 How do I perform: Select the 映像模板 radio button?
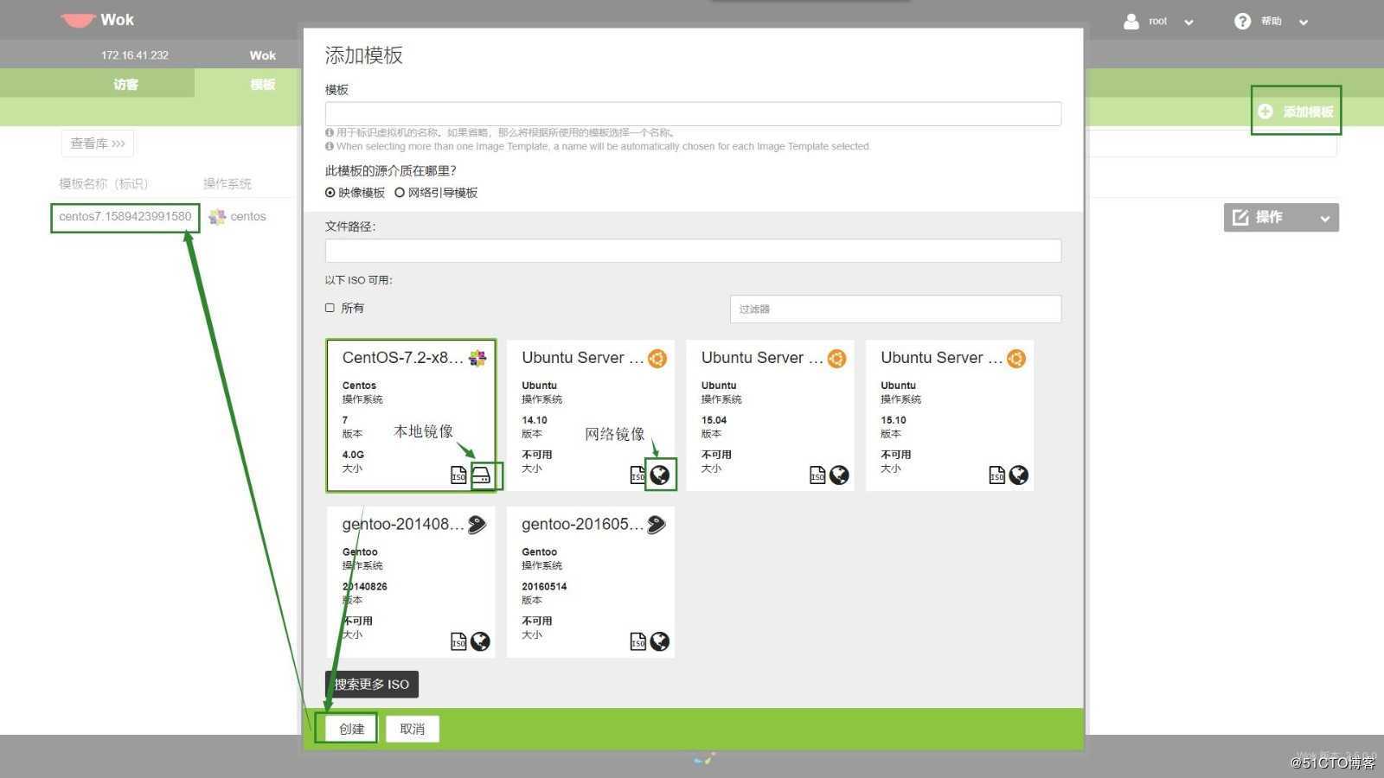[x=330, y=193]
